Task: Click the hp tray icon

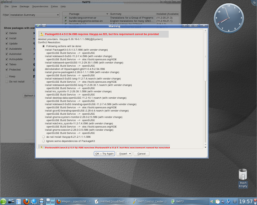Action: point(228,201)
